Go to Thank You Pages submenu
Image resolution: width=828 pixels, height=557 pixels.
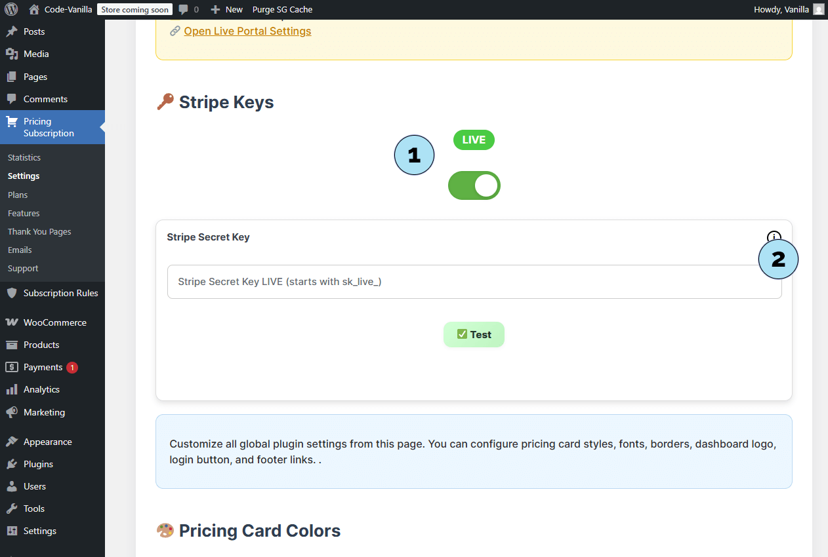[39, 231]
